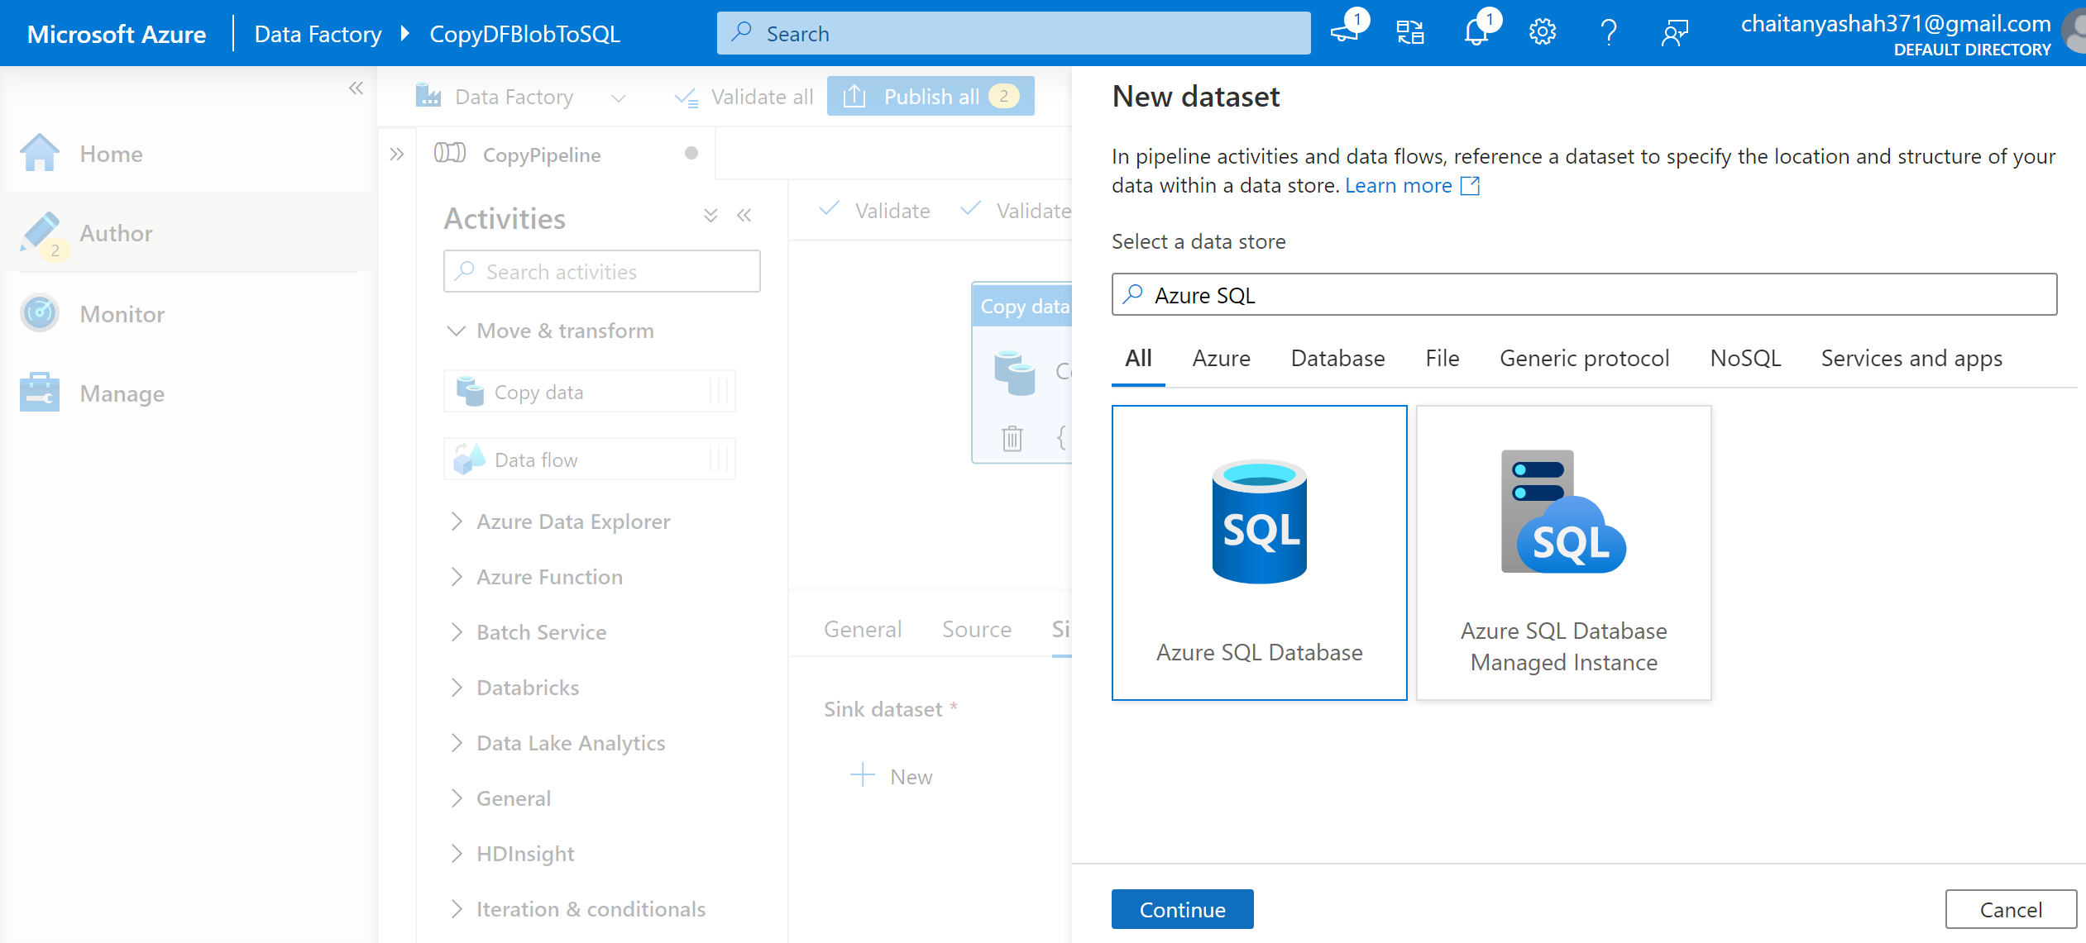Click the Learn more external link icon
The height and width of the screenshot is (943, 2086).
coord(1470,185)
